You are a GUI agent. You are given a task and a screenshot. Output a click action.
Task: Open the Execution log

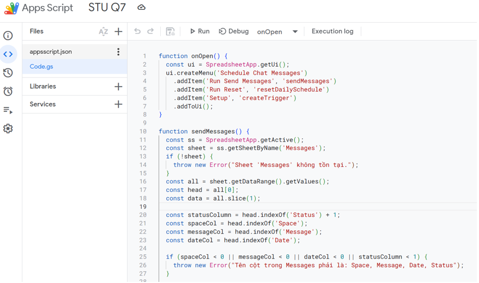[332, 31]
